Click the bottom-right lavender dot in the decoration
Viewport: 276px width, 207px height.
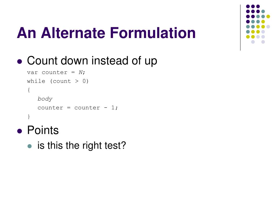263,42
